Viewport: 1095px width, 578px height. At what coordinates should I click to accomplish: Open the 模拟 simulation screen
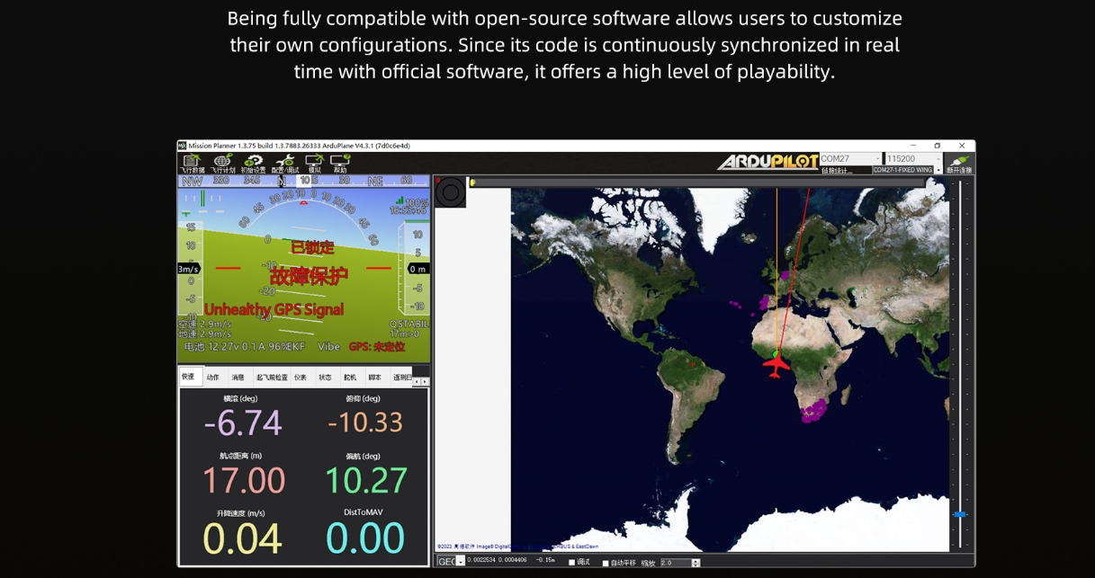[x=315, y=163]
